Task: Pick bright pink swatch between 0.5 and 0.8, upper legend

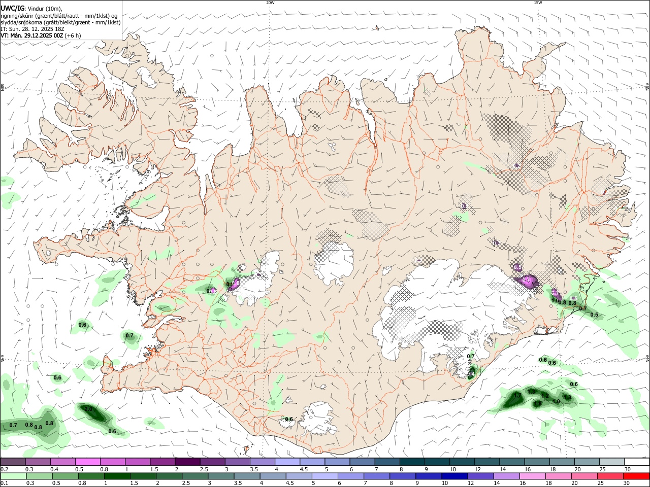Action: 87,462
